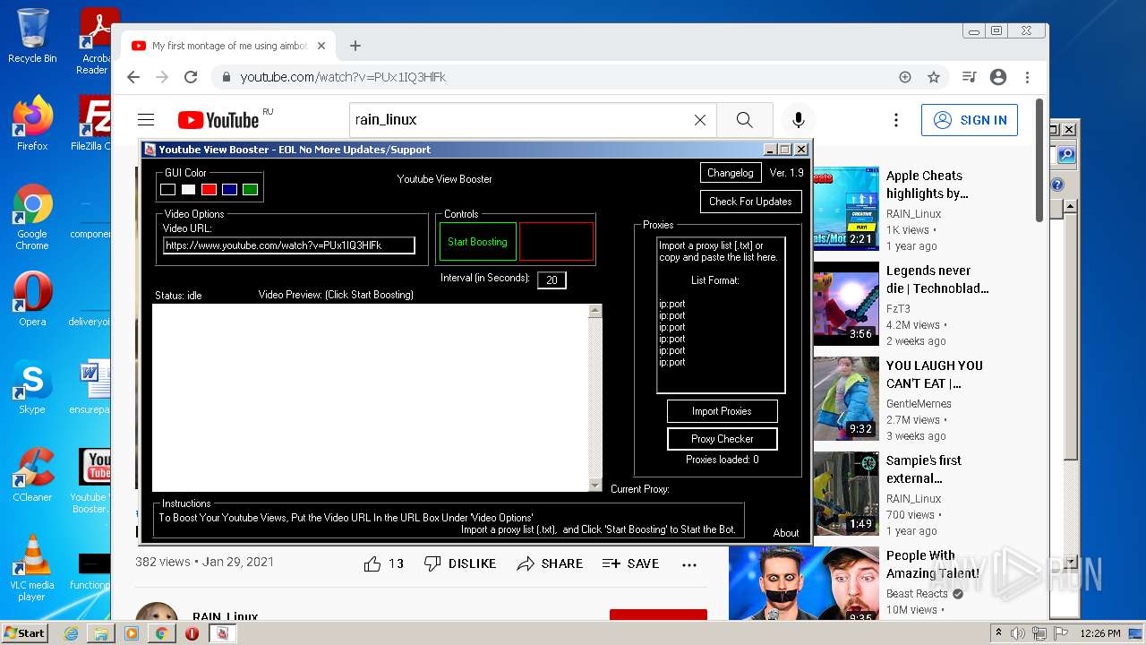Viewport: 1146px width, 645px height.
Task: Click the Interval seconds field
Action: 552,280
